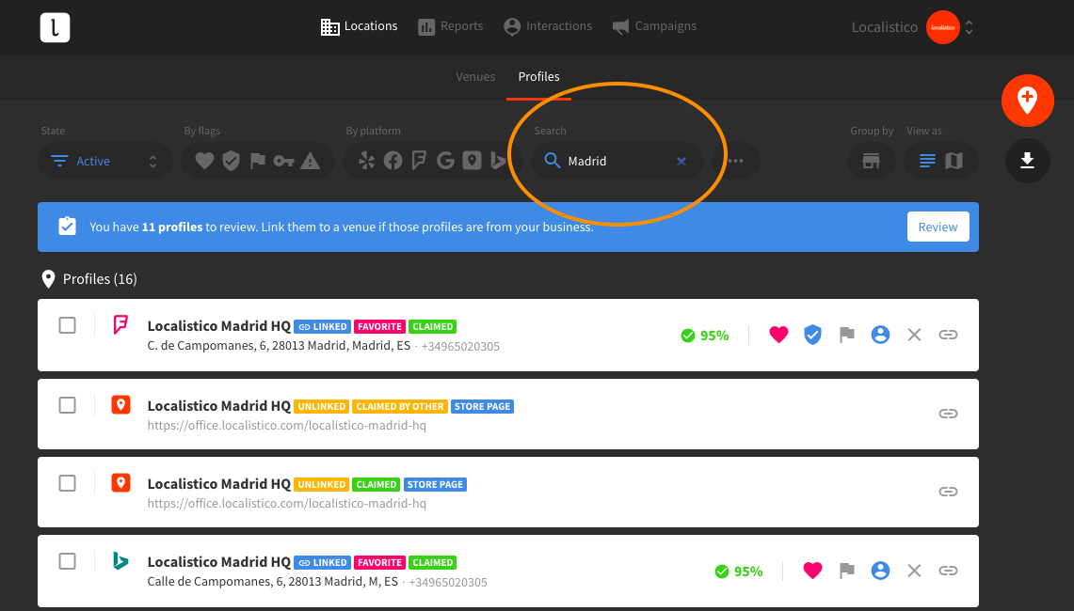Filter by warning triangle flag
The height and width of the screenshot is (611, 1074).
coord(311,161)
